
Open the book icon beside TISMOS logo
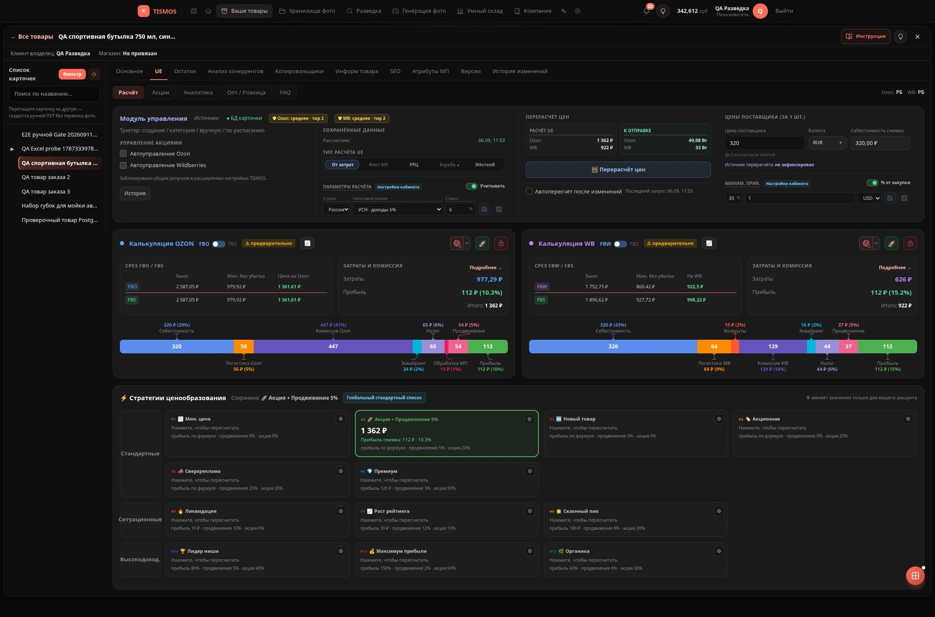coord(194,11)
